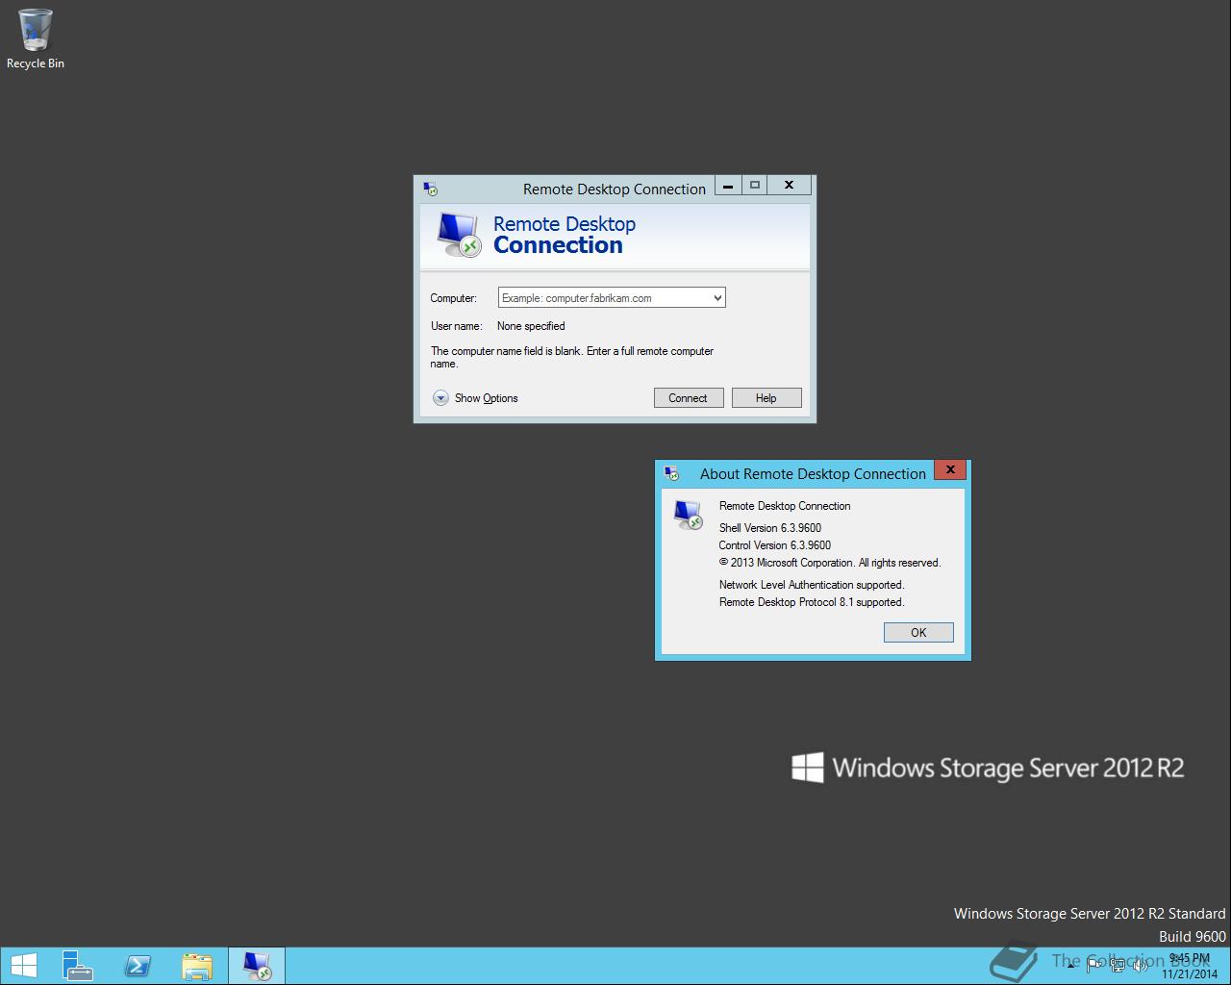Click the Help button

766,398
